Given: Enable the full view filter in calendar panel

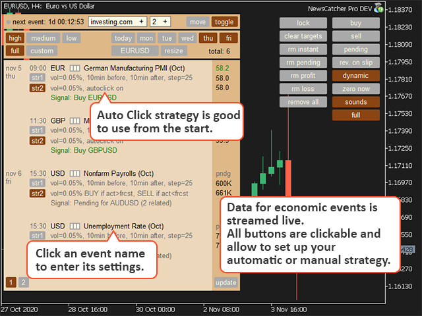Looking at the screenshot, I should point(15,51).
